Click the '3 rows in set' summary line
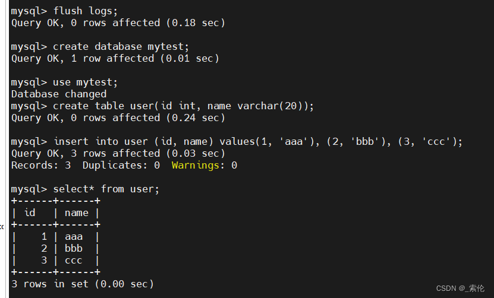This screenshot has height=298, width=494. coord(83,284)
